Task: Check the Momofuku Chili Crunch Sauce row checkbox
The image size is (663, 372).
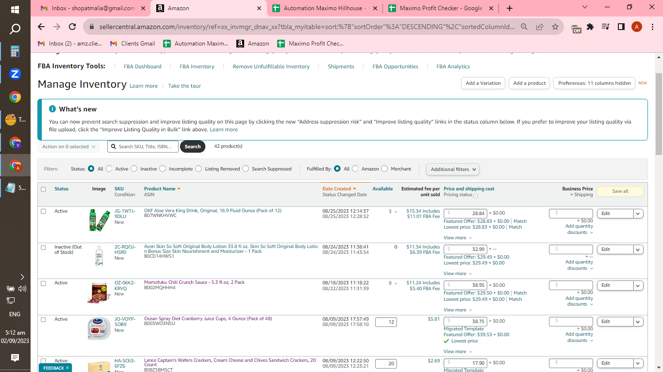Action: tap(43, 283)
